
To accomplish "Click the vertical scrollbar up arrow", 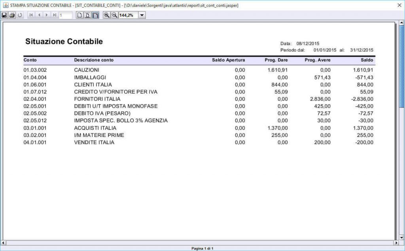I will pos(402,24).
